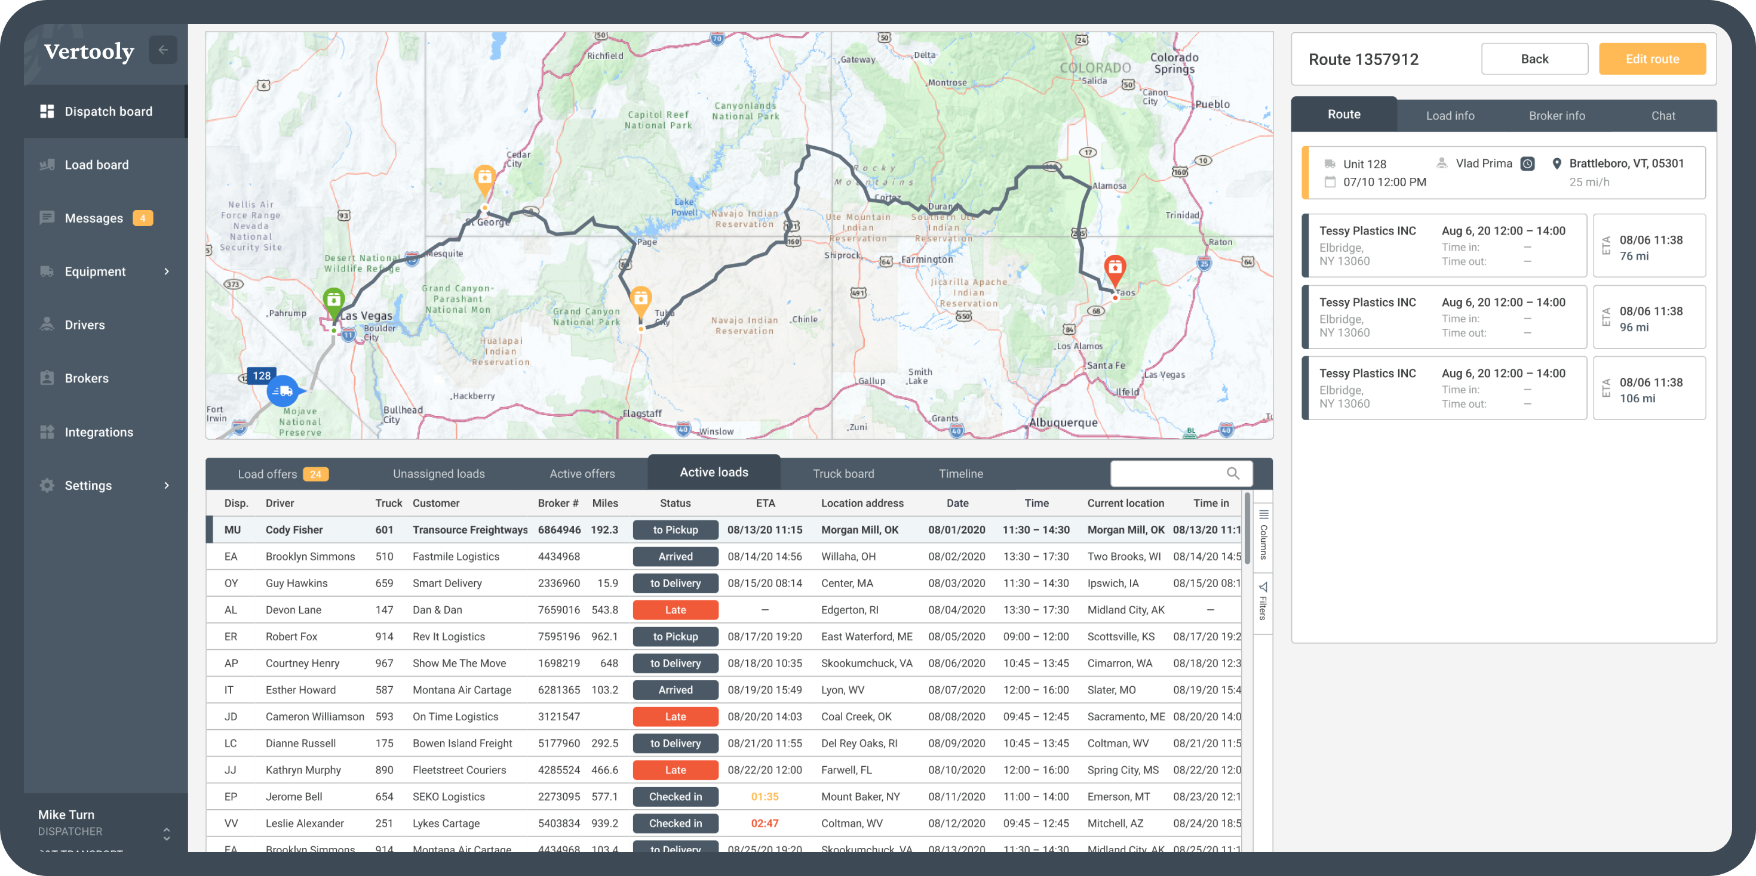Viewport: 1756px width, 876px height.
Task: Open the Drivers section
Action: pyautogui.click(x=85, y=324)
